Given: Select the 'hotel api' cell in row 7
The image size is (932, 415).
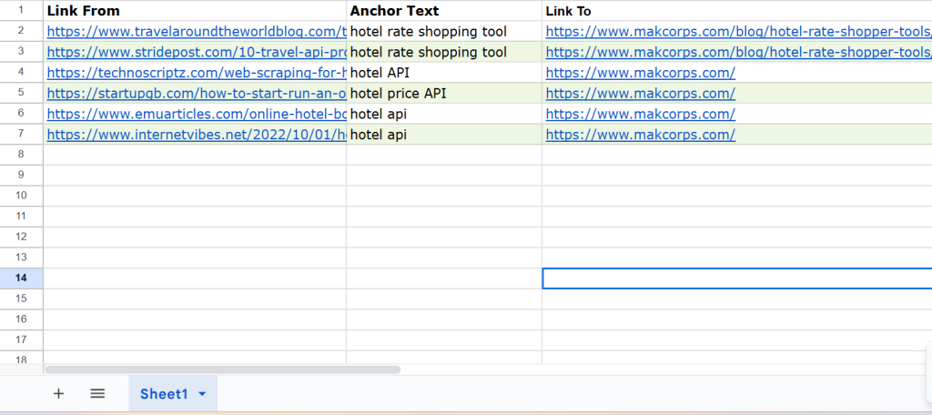Looking at the screenshot, I should [x=444, y=135].
